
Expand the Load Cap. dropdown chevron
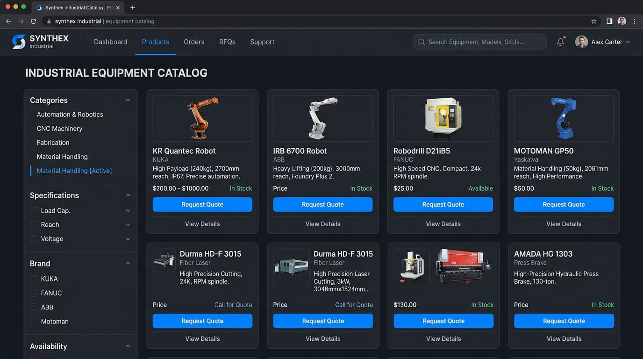pos(128,211)
